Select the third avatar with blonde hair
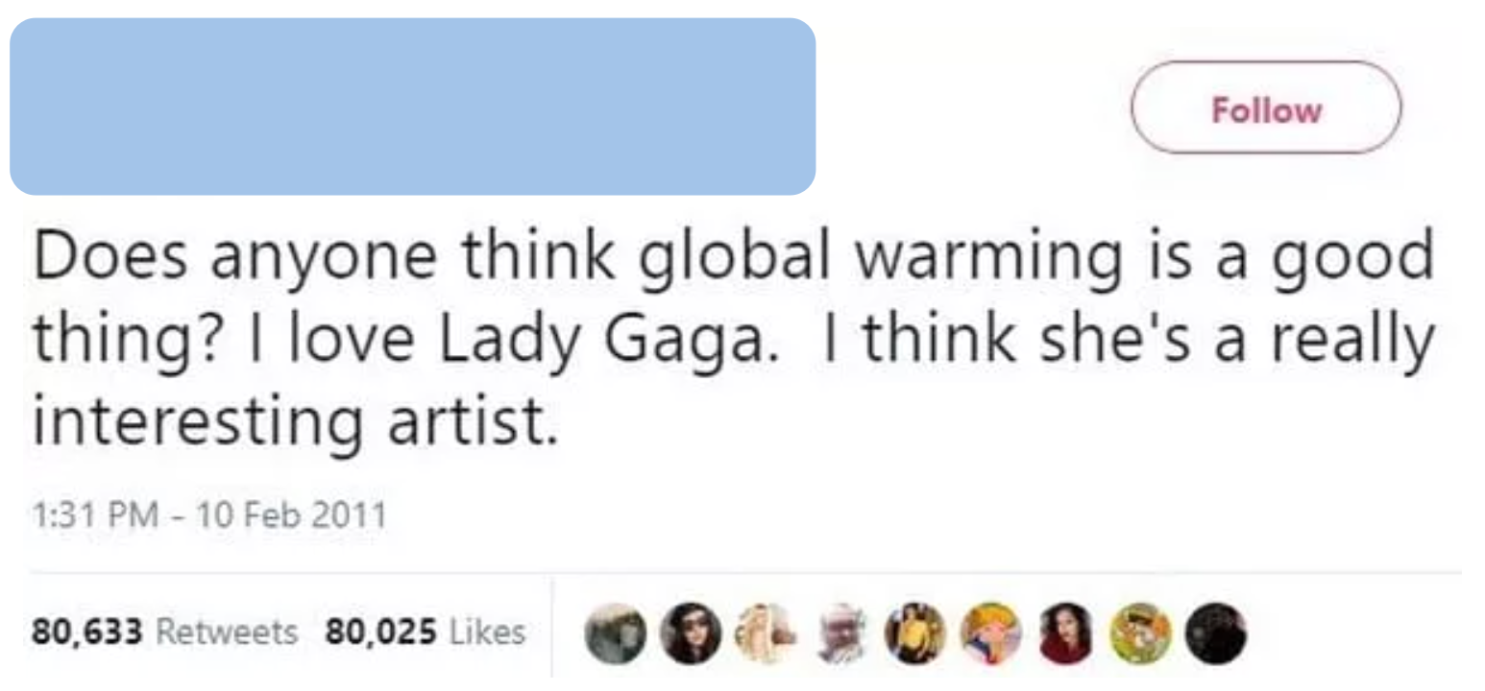The image size is (1485, 691). pos(766,633)
